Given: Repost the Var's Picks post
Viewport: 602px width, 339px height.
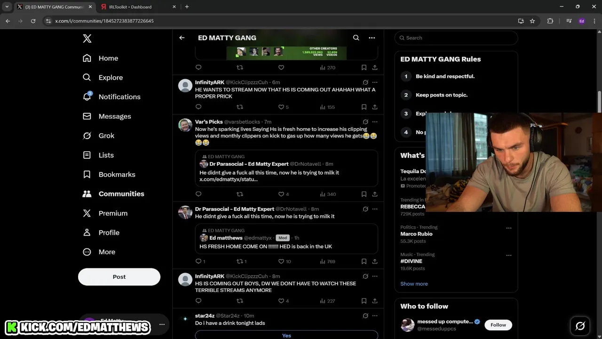Looking at the screenshot, I should [x=240, y=194].
